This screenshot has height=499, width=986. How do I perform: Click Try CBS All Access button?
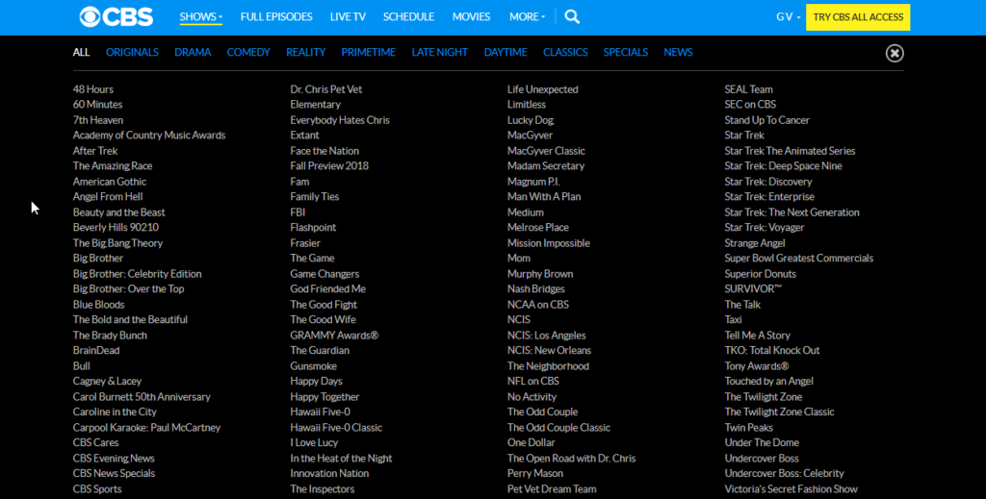(x=858, y=17)
